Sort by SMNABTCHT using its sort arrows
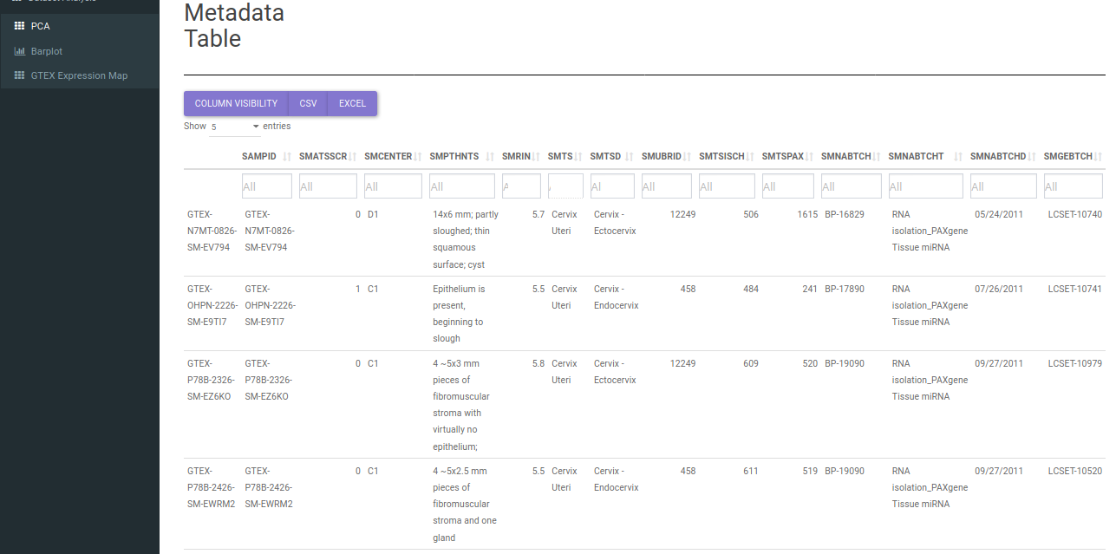This screenshot has width=1116, height=554. click(958, 157)
